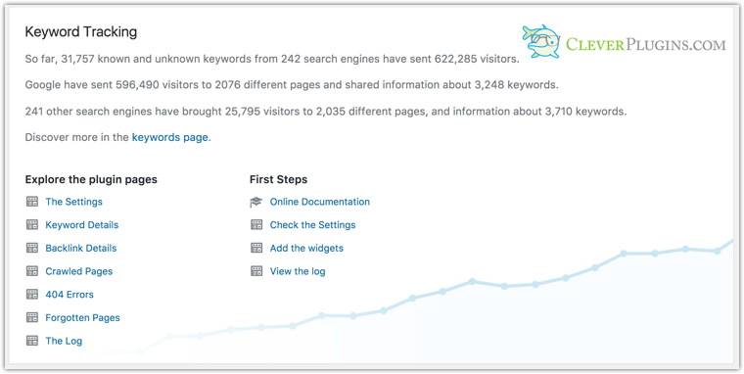This screenshot has height=374, width=744.
Task: Click icon beside Forgotten Pages
Action: (x=31, y=318)
